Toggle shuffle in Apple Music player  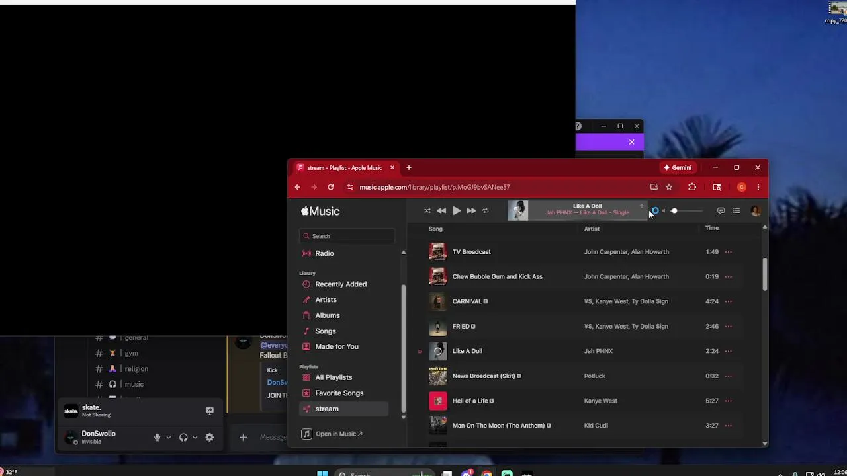click(427, 211)
